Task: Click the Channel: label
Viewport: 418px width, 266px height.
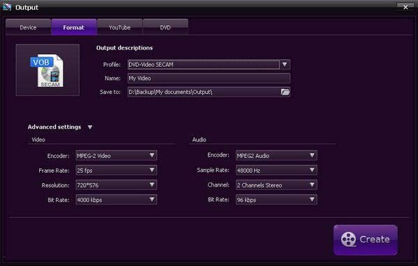Action: coord(218,185)
